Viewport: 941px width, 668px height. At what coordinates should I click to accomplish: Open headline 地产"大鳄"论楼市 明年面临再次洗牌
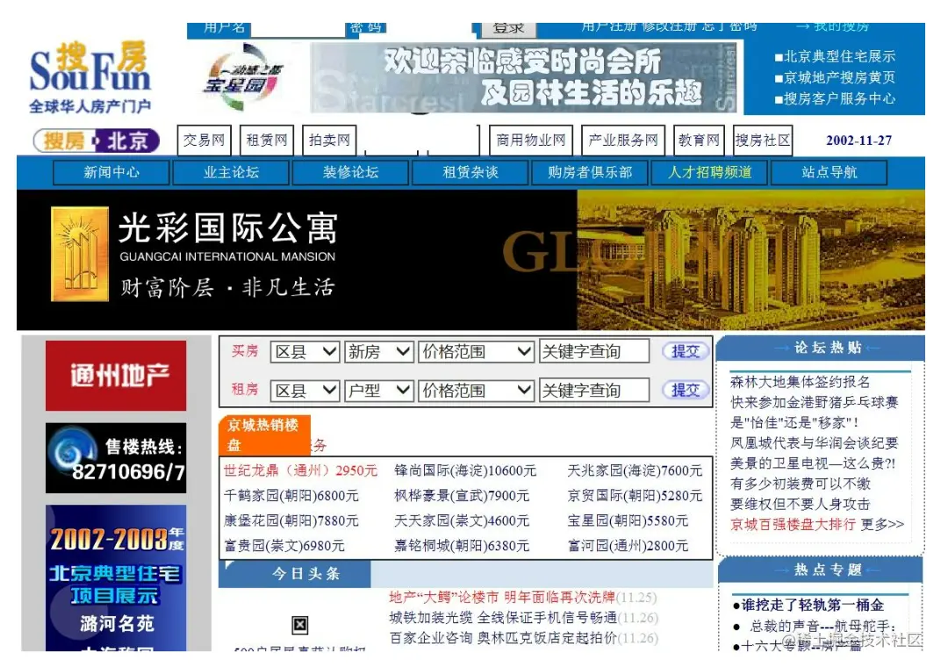coord(502,598)
